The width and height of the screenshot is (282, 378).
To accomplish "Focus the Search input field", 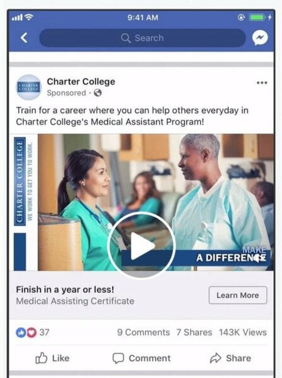I will point(143,38).
